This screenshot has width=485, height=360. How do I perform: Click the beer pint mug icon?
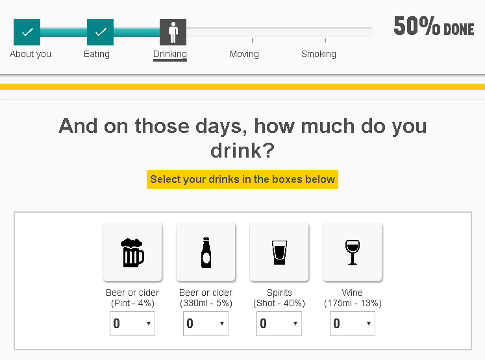(x=132, y=252)
